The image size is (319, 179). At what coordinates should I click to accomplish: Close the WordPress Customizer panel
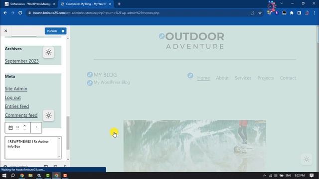click(x=5, y=31)
